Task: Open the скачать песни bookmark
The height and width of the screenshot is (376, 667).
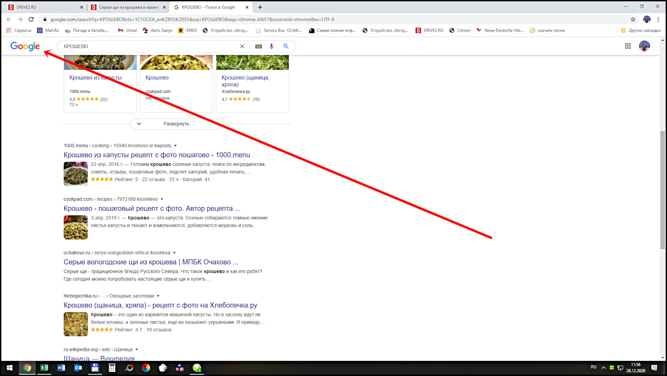Action: coord(547,31)
